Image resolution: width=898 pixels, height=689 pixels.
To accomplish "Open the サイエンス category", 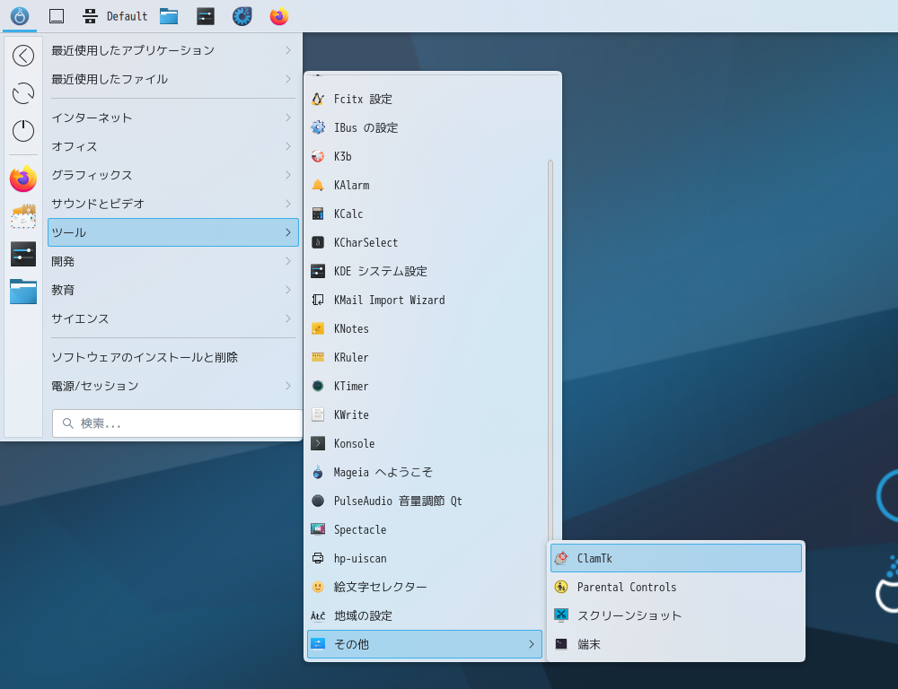I will [173, 318].
